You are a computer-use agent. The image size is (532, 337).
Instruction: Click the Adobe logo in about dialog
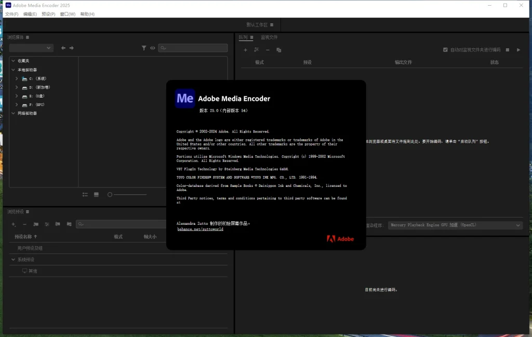click(x=340, y=239)
